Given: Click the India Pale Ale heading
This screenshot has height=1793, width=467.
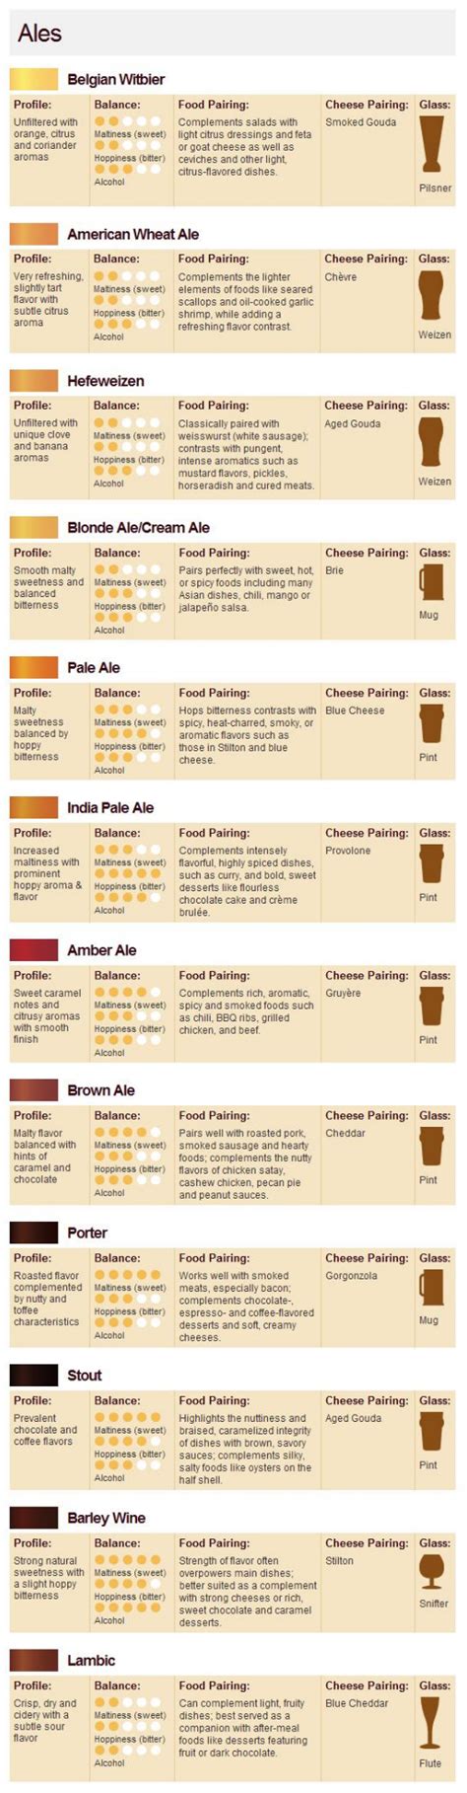Looking at the screenshot, I should click(110, 807).
